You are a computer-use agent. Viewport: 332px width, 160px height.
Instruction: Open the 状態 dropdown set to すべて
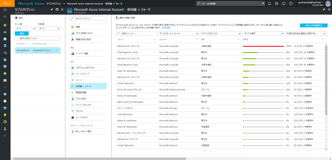click(49, 28)
